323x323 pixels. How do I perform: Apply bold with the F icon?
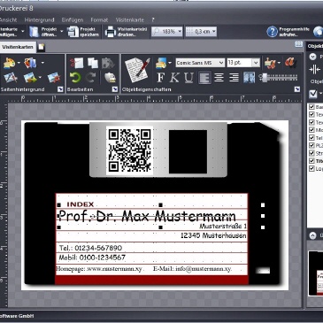(160, 78)
